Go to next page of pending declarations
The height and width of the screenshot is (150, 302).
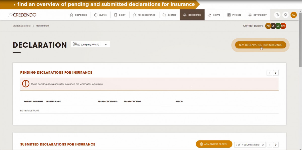(x=276, y=73)
